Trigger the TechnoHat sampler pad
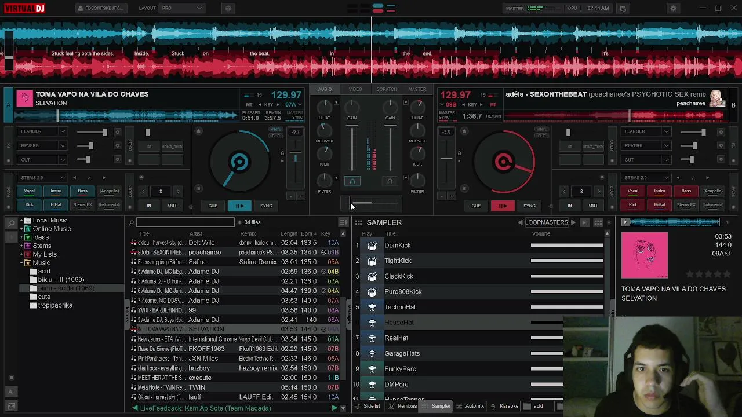This screenshot has width=742, height=417. (x=372, y=308)
